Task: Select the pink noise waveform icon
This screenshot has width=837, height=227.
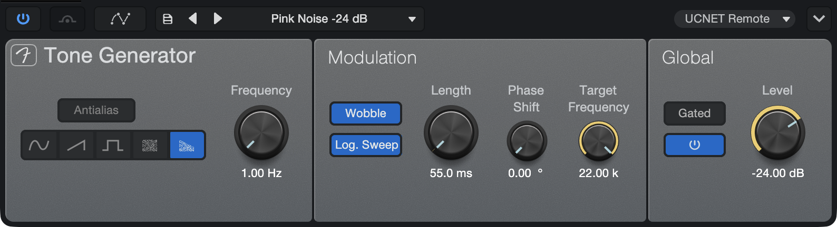Action: [x=187, y=145]
